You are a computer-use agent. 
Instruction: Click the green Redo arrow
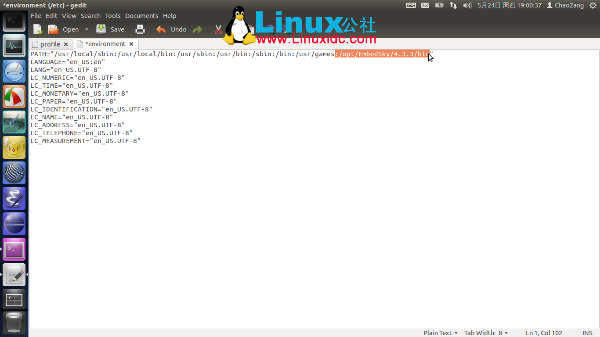(197, 29)
